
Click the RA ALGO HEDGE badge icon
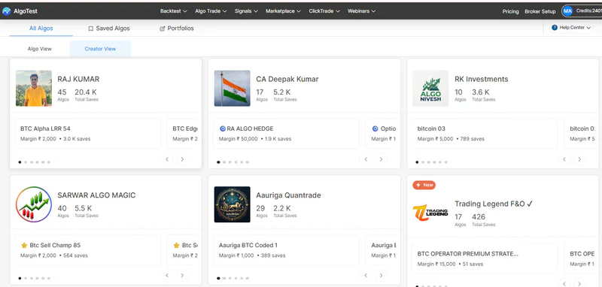222,128
